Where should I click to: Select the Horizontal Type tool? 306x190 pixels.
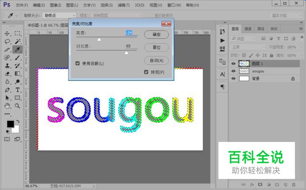pyautogui.click(x=18, y=90)
